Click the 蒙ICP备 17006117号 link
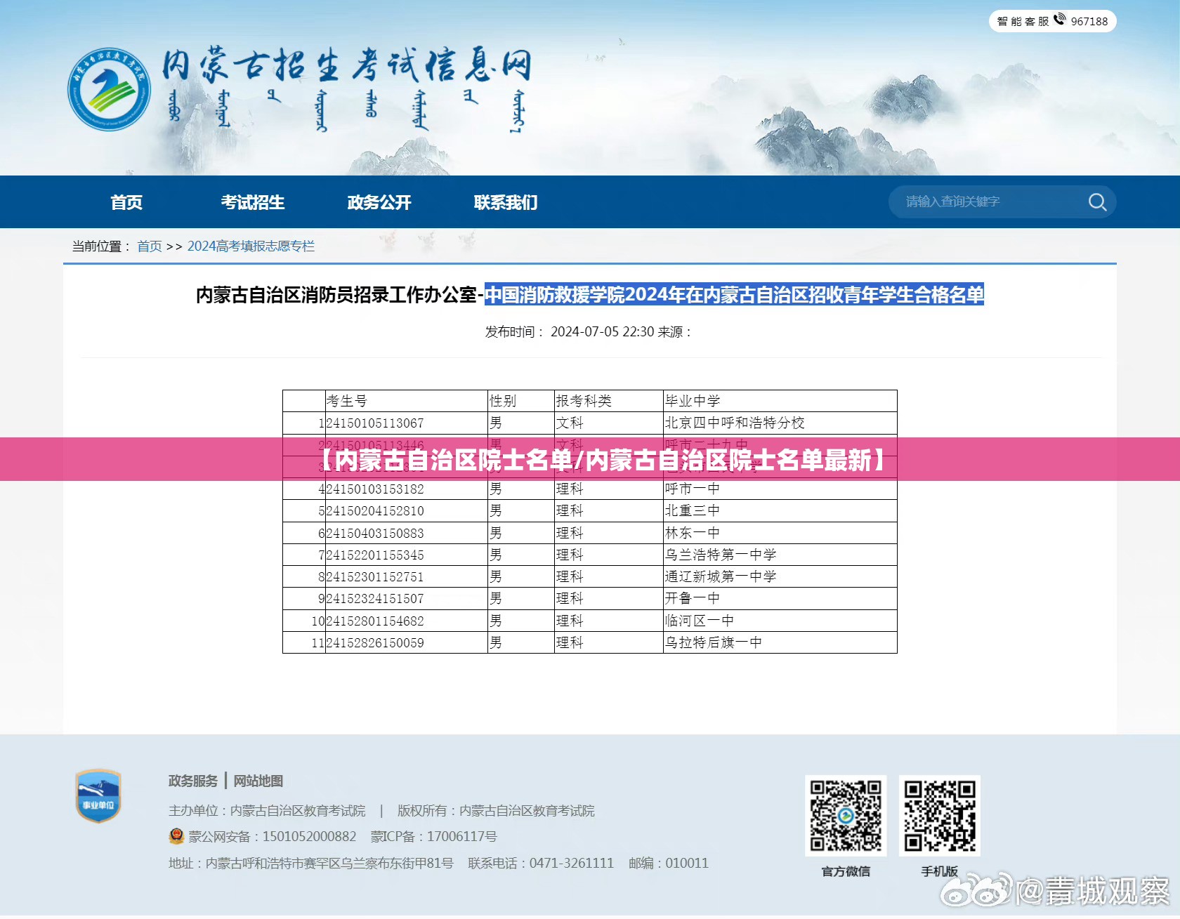The width and height of the screenshot is (1180, 919). tap(434, 836)
